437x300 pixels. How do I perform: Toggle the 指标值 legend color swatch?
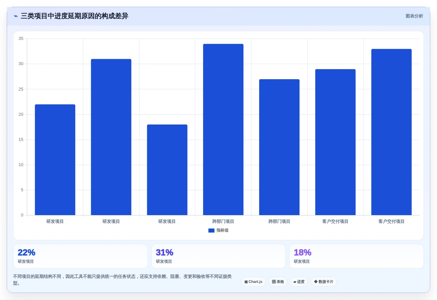[x=211, y=231]
